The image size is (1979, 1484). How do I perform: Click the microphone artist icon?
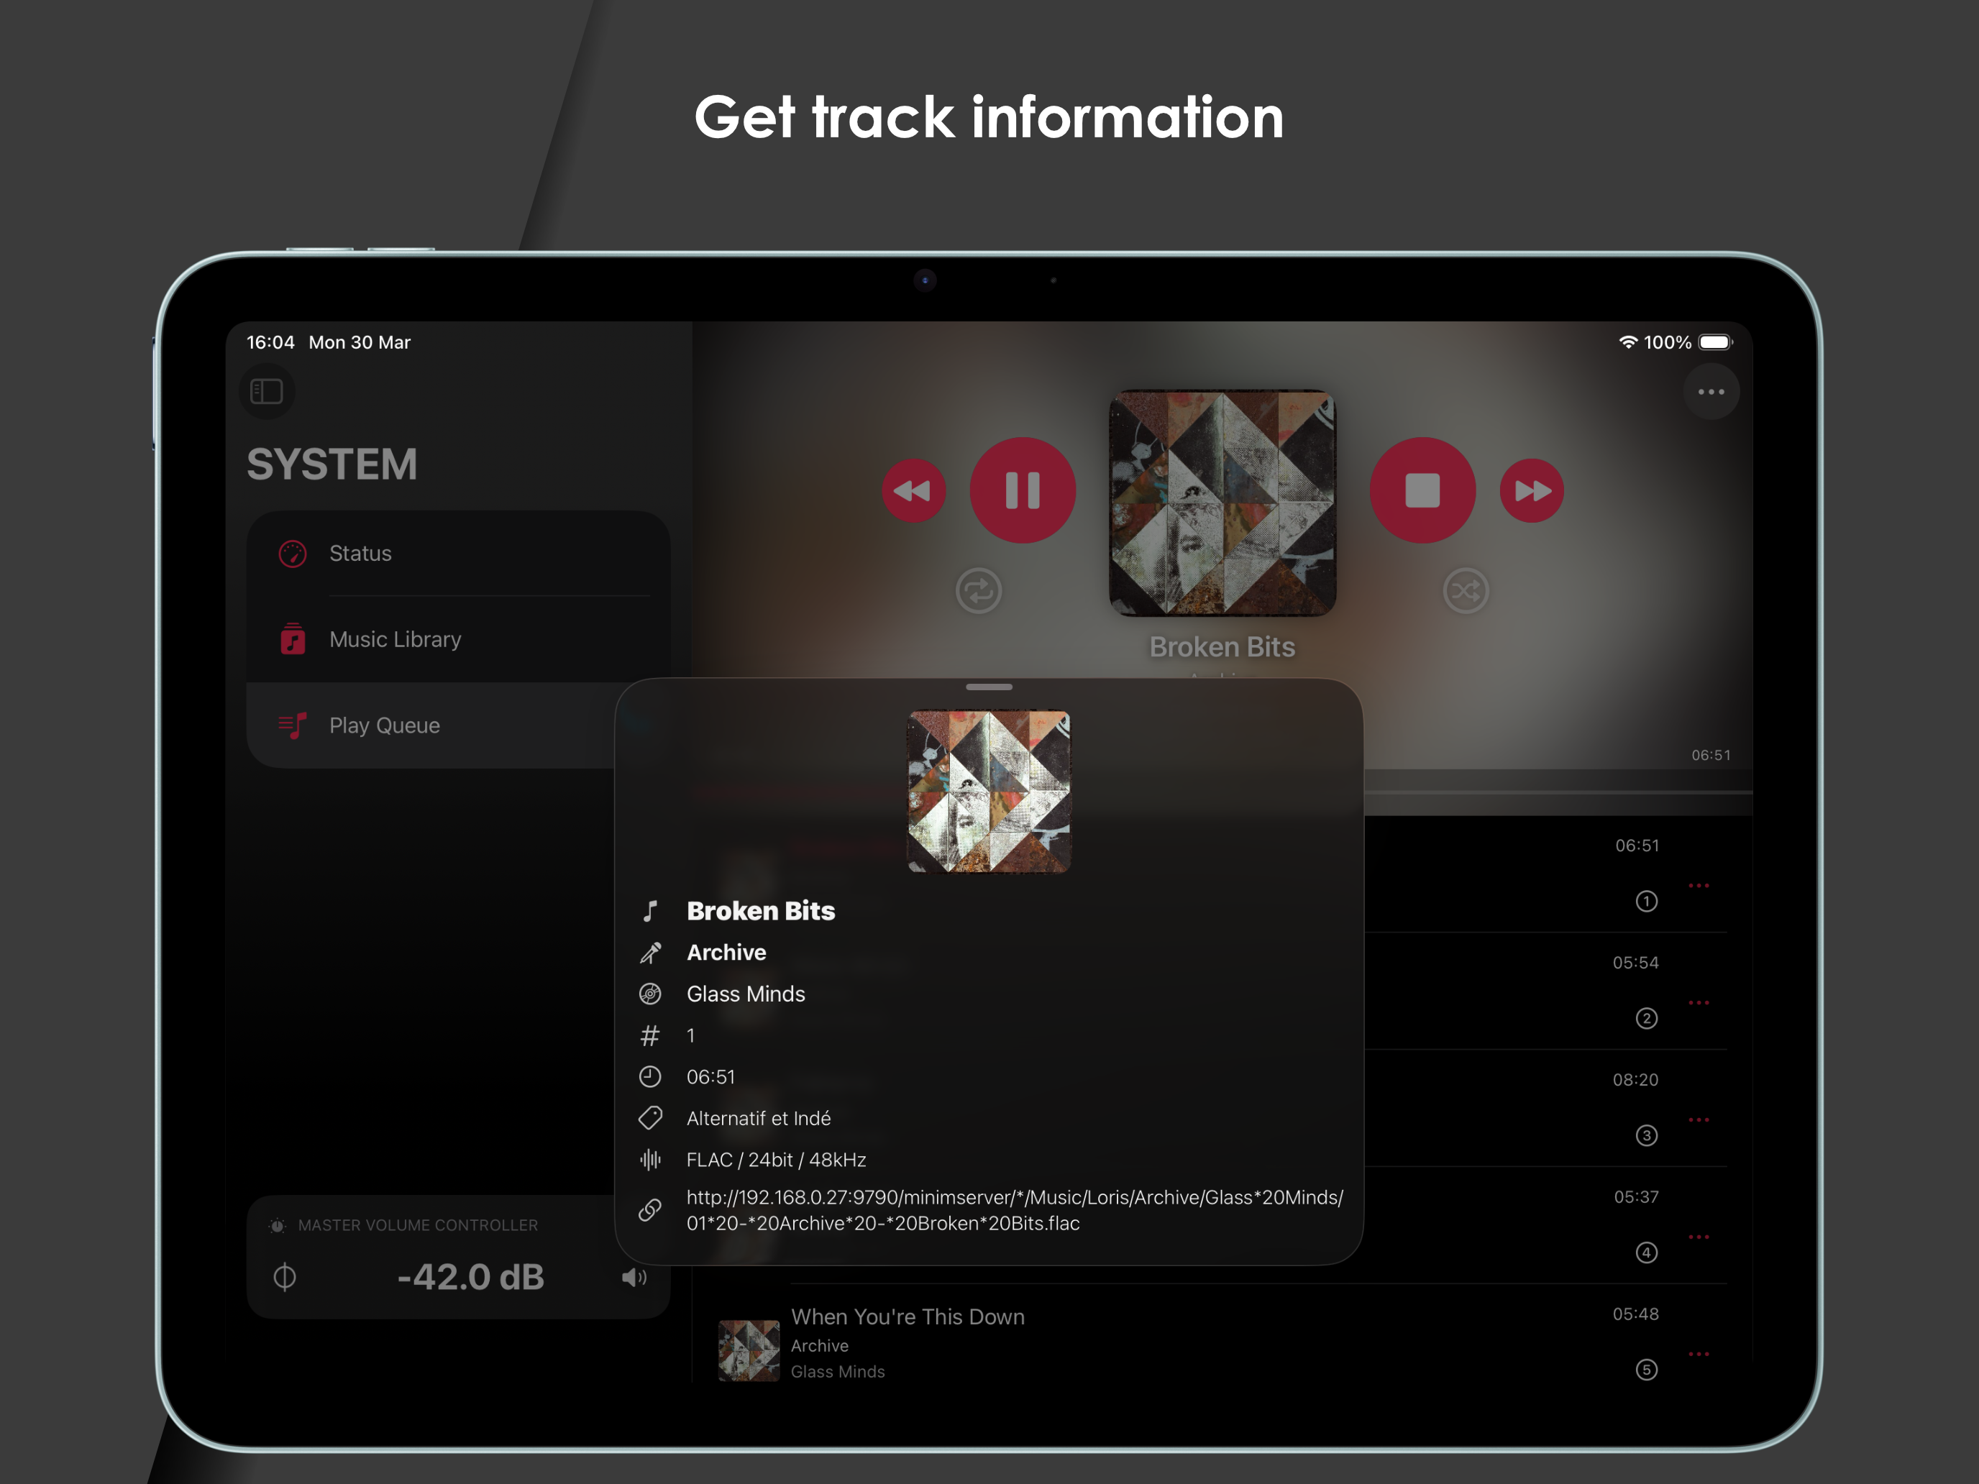pyautogui.click(x=650, y=953)
